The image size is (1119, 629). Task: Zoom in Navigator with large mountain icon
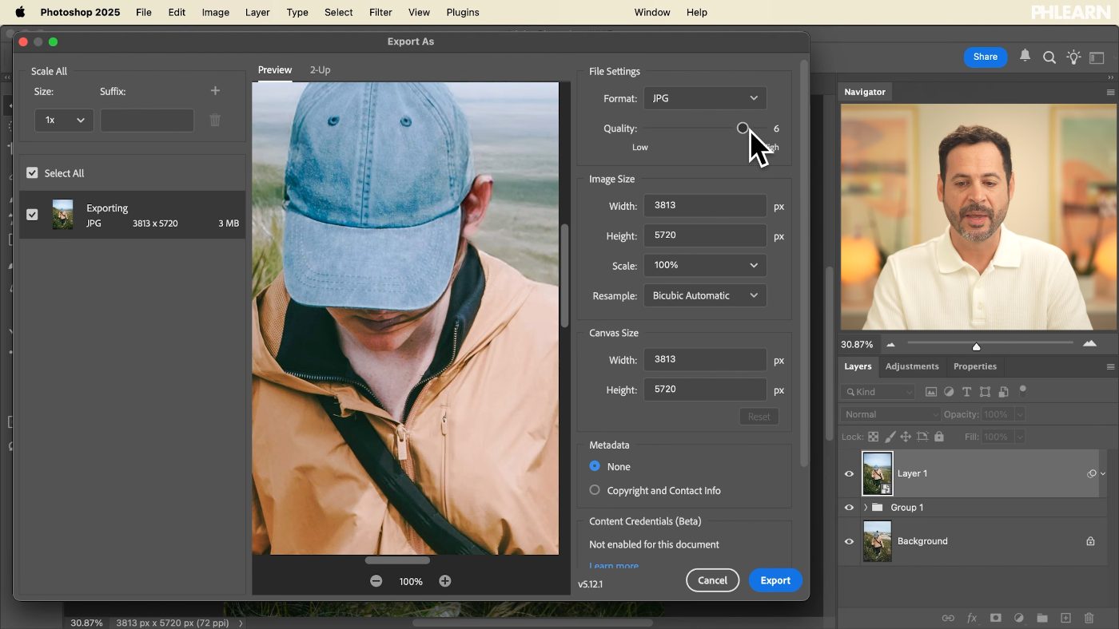[1089, 343]
